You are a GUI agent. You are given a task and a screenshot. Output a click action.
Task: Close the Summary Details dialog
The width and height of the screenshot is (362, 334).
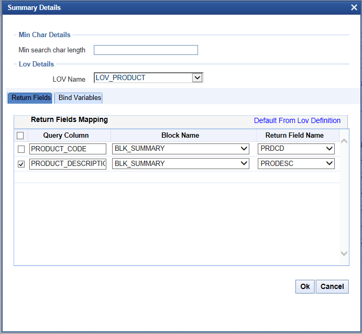[354, 7]
